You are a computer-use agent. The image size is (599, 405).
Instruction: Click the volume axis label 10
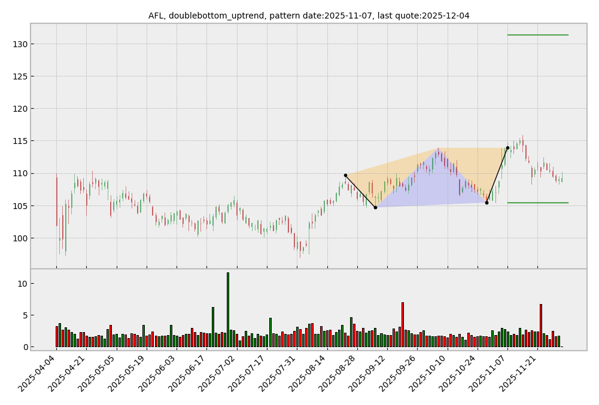pyautogui.click(x=22, y=284)
